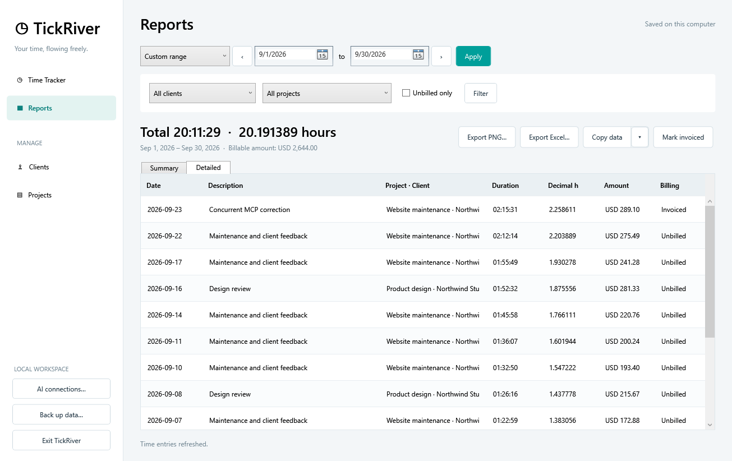Image resolution: width=732 pixels, height=461 pixels.
Task: Click Export PNG button
Action: (x=487, y=137)
